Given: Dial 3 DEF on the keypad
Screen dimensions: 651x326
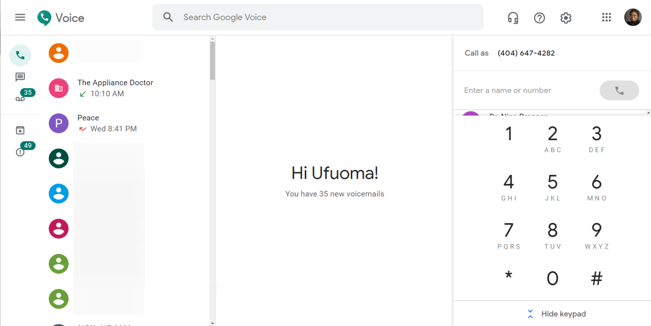Looking at the screenshot, I should (597, 139).
